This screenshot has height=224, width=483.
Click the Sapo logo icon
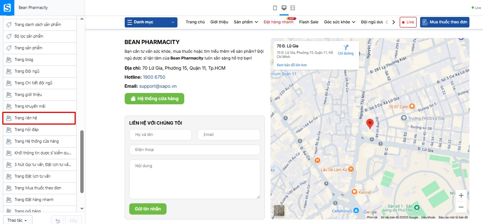(7, 8)
